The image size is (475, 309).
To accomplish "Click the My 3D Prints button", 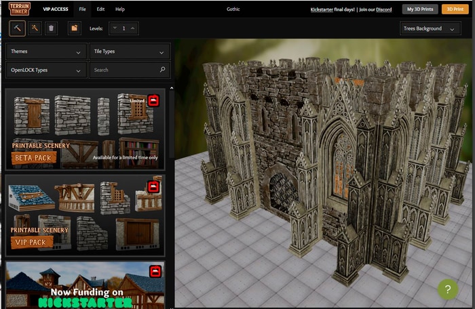I will click(x=420, y=9).
